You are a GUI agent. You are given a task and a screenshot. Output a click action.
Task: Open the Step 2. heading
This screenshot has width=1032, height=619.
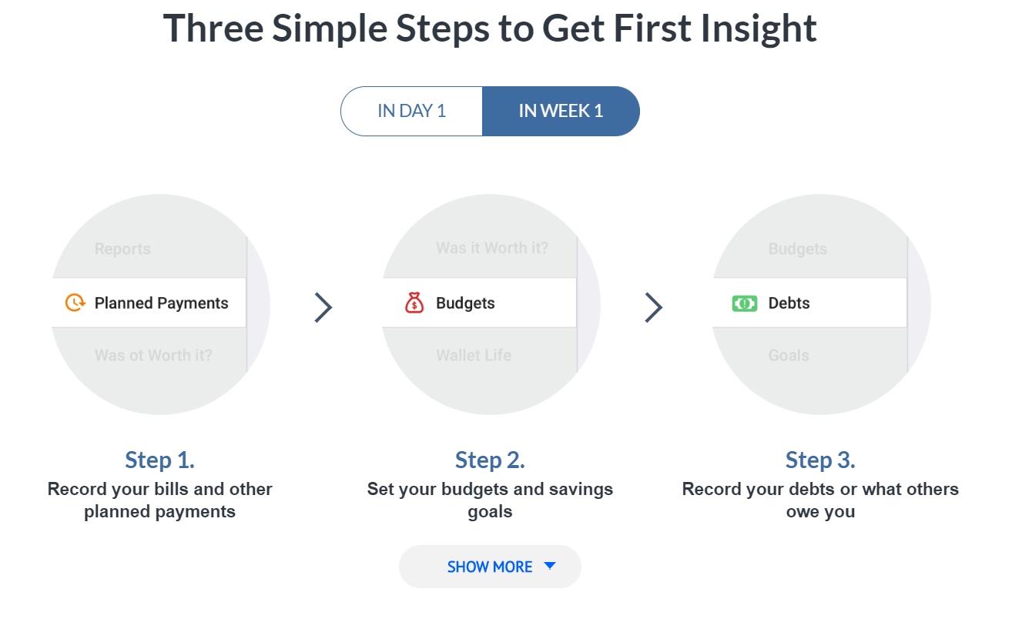[490, 460]
